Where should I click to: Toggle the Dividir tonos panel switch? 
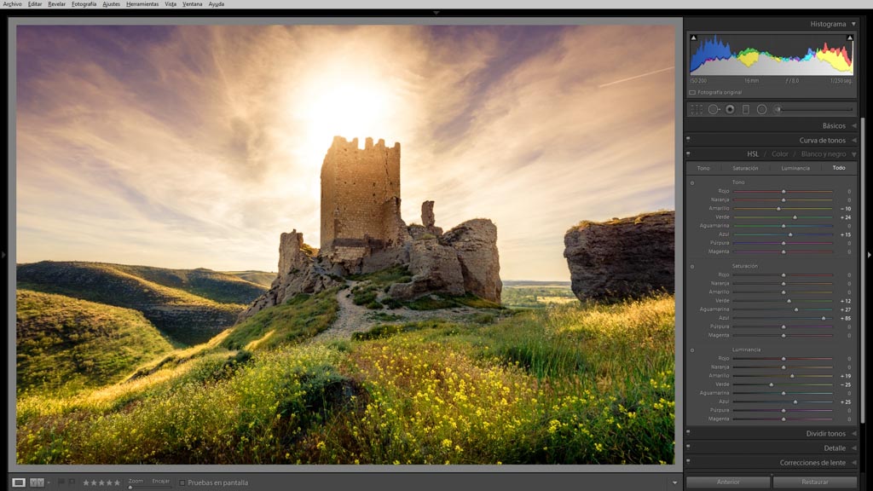point(688,433)
